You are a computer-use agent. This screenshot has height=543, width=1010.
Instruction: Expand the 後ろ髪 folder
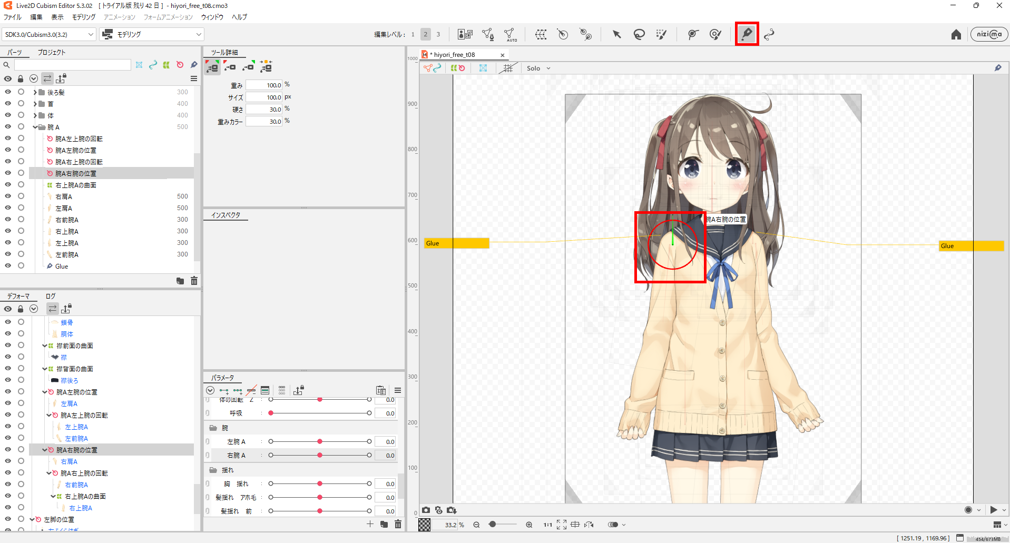pyautogui.click(x=35, y=92)
